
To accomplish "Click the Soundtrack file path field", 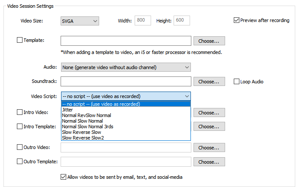I will [x=126, y=82].
